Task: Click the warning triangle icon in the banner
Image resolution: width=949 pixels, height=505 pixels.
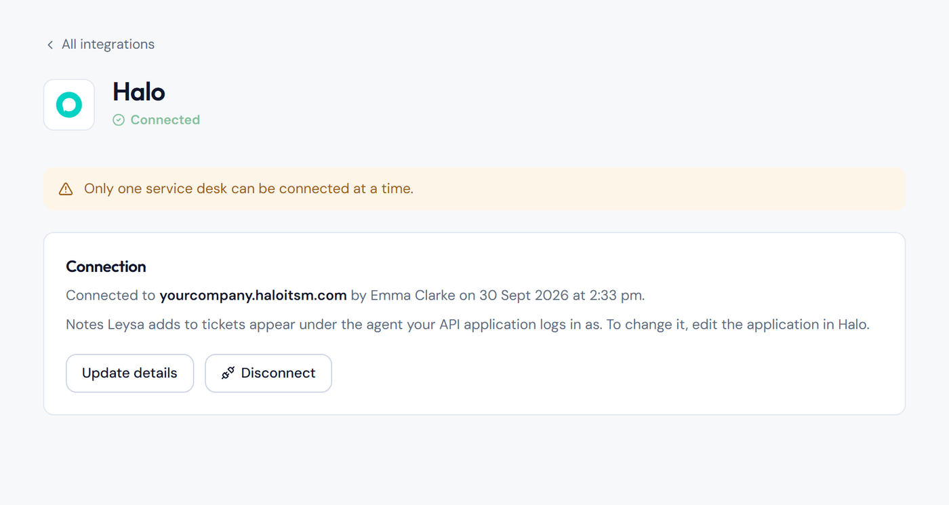Action: coord(66,189)
